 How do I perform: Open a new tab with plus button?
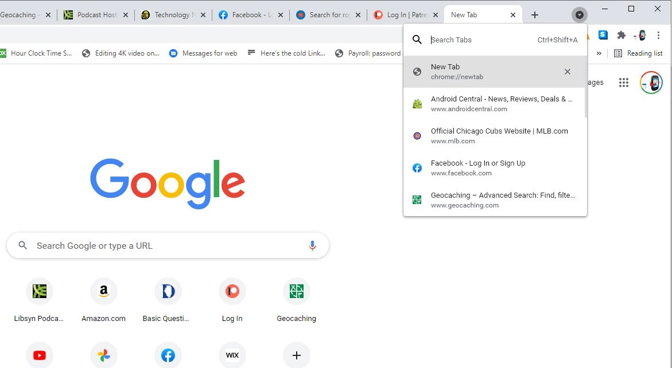(534, 15)
